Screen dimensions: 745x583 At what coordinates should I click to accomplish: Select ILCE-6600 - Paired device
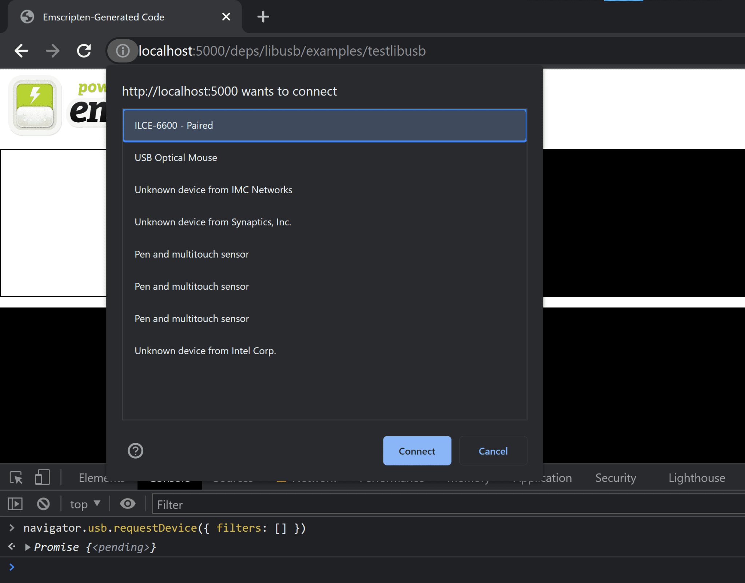[x=325, y=125]
